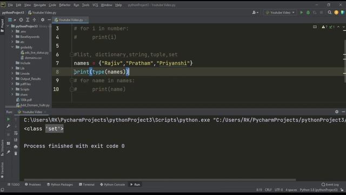Hide the Run tool window
346x195 pixels.
click(343, 112)
